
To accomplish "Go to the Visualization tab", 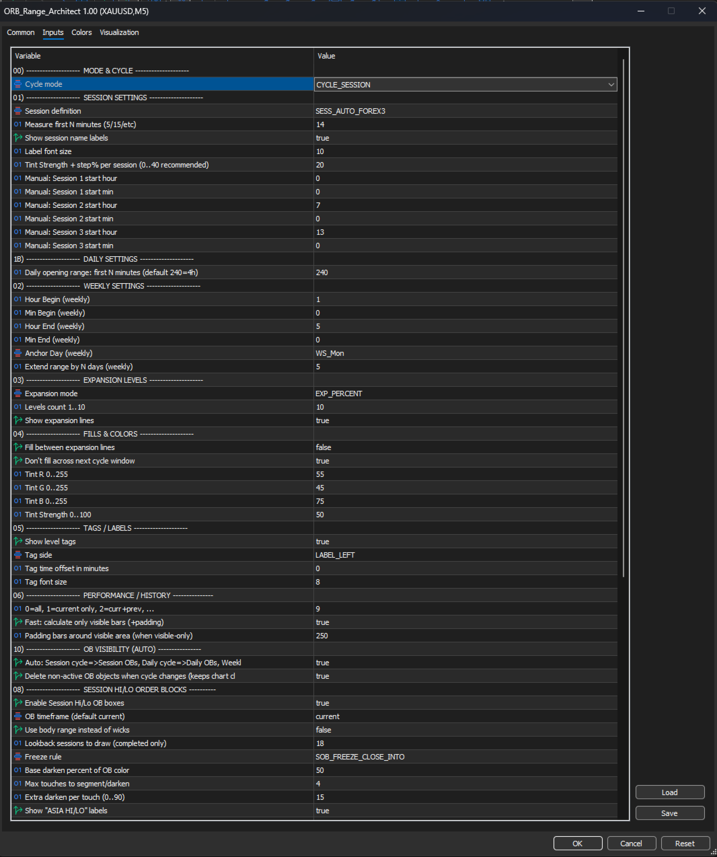I will tap(120, 32).
